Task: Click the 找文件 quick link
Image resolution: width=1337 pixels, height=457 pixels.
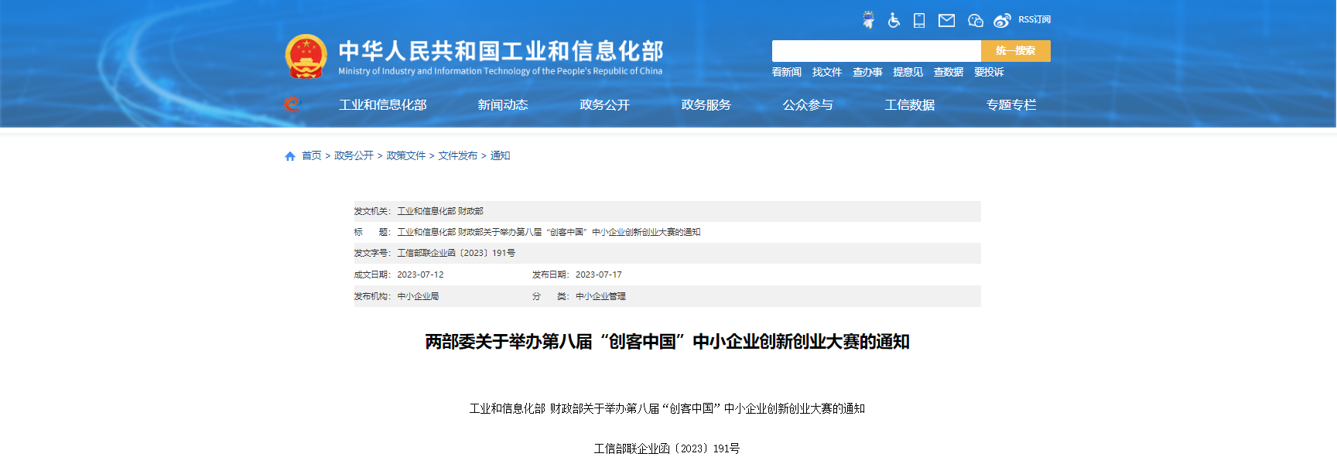Action: [x=826, y=72]
